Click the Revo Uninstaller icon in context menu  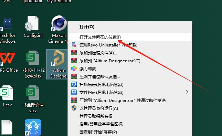coord(74,45)
